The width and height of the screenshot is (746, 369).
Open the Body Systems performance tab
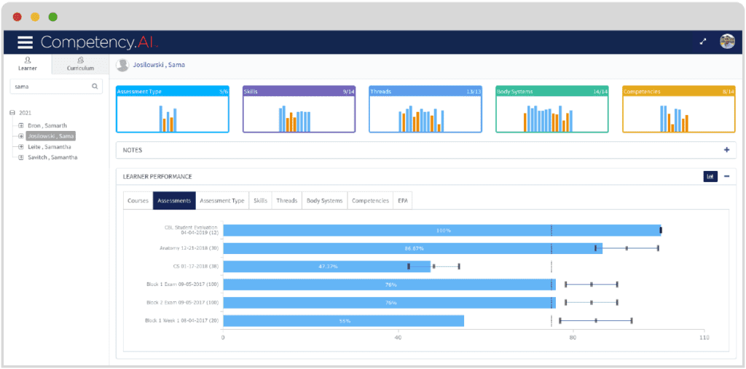point(324,201)
